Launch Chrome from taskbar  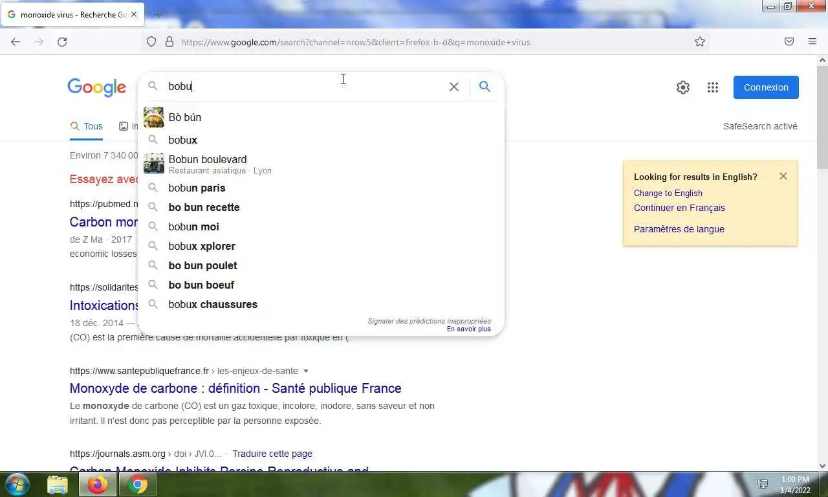137,485
